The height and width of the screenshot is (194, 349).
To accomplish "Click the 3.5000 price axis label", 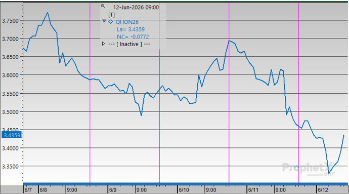I will [x=10, y=112].
